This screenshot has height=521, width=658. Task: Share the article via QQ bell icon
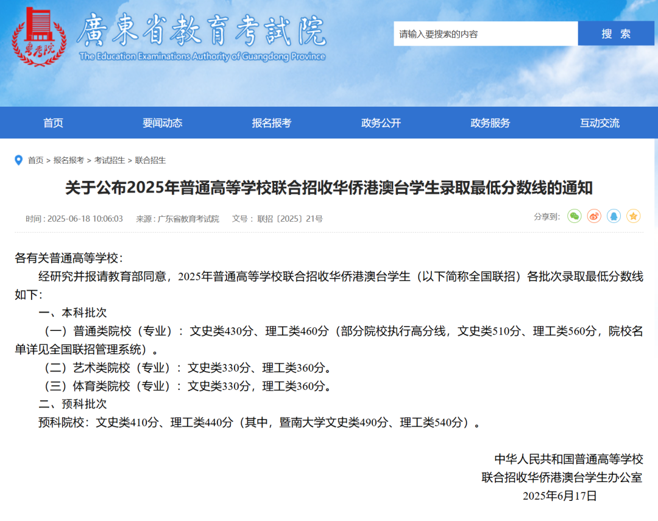point(614,216)
